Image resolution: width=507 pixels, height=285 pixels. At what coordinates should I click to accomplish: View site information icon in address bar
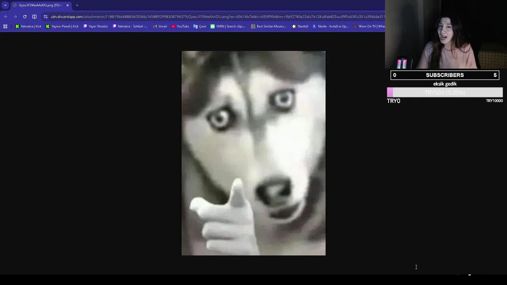pyautogui.click(x=46, y=17)
